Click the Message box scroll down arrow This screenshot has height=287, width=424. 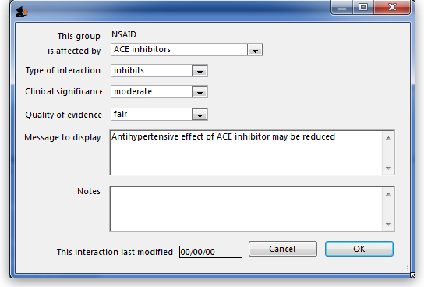[x=389, y=168]
